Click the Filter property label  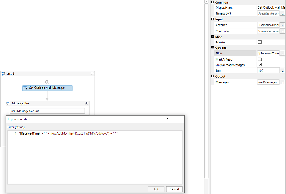point(219,53)
